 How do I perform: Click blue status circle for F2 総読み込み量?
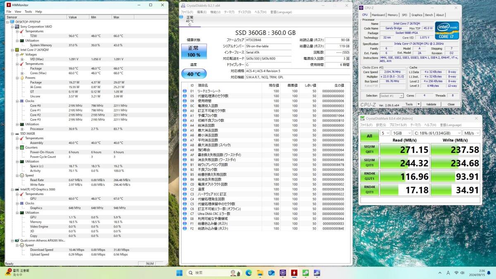[184, 228]
